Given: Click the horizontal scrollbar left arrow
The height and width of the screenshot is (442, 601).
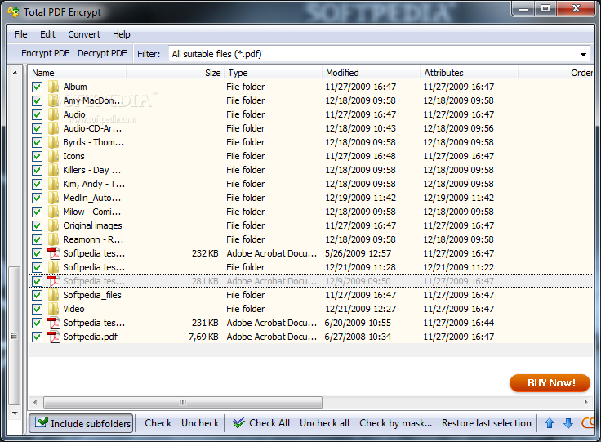Looking at the screenshot, I should (35, 402).
